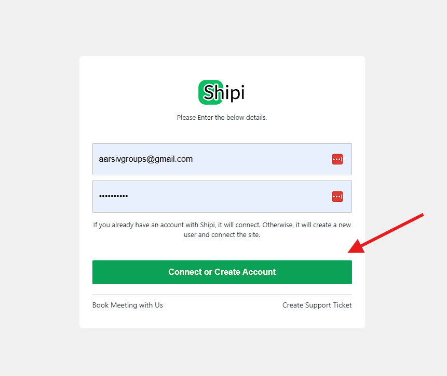Click the divider line above the footer links
447x376 pixels.
click(222, 295)
